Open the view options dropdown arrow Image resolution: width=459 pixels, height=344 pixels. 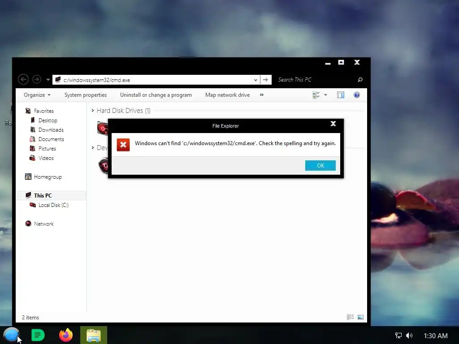click(x=325, y=95)
